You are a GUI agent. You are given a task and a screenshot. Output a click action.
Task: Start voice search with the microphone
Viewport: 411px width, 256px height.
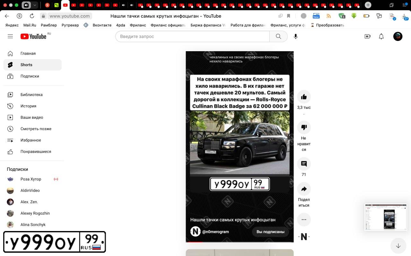pyautogui.click(x=296, y=36)
